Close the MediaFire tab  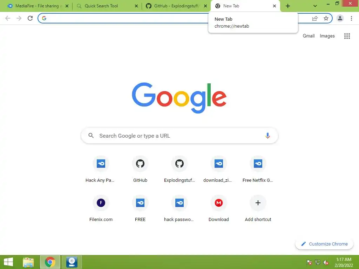tap(67, 6)
